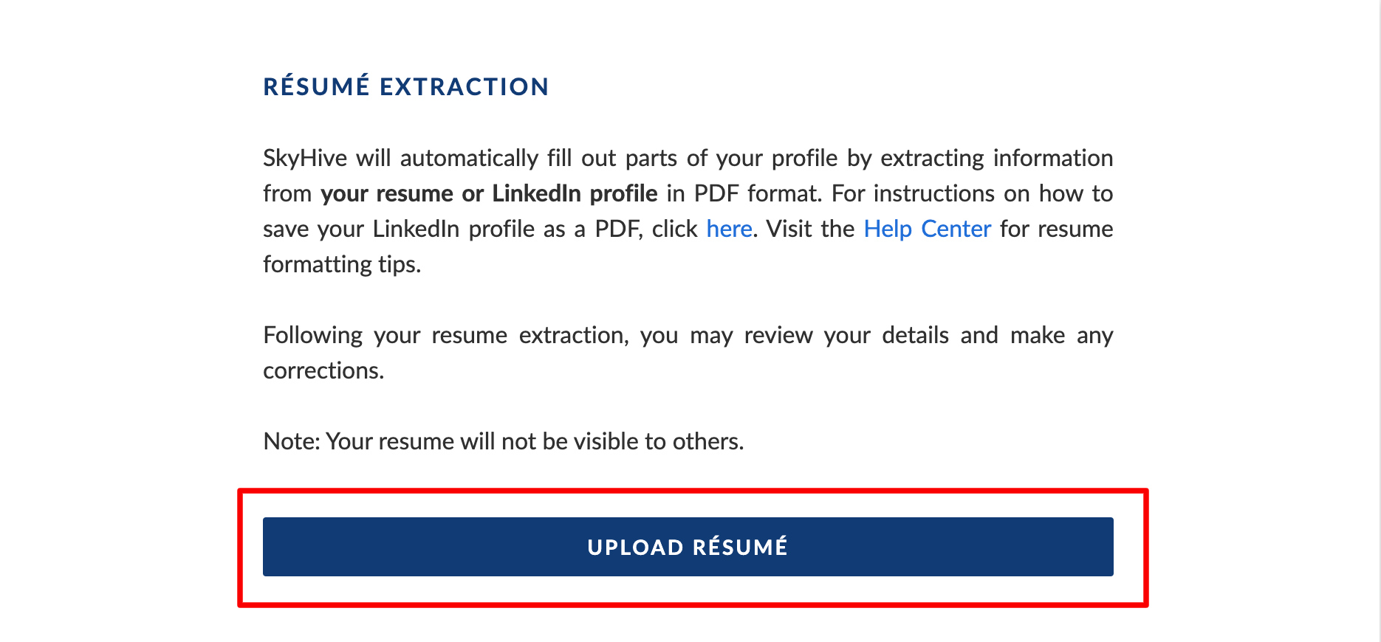Click the 'automatically fill out' phrase
The height and width of the screenshot is (642, 1381).
[508, 158]
